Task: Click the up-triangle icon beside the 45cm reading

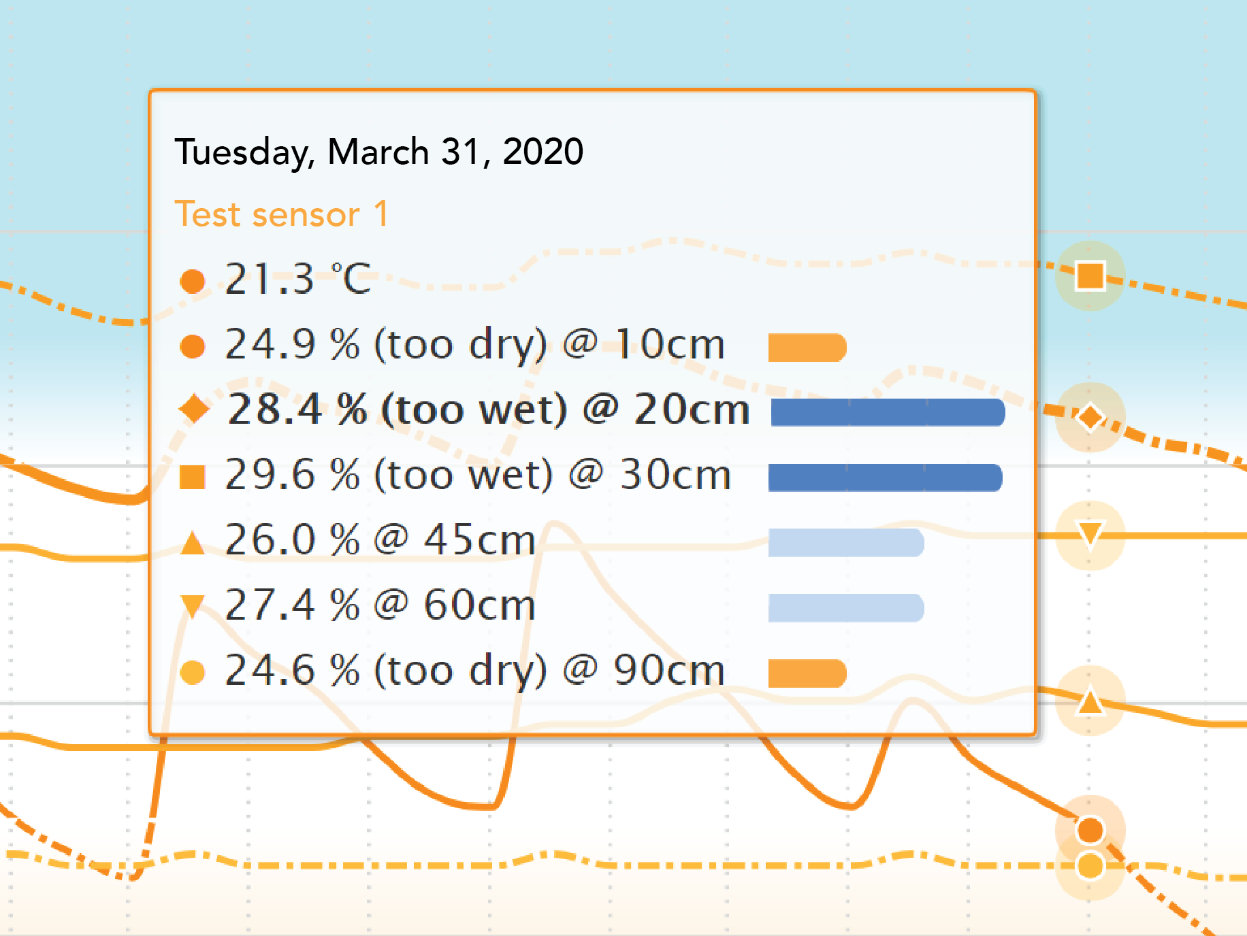Action: coord(193,543)
